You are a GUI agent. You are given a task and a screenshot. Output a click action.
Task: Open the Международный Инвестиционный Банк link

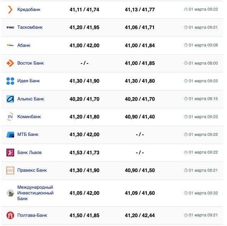pos(35,193)
